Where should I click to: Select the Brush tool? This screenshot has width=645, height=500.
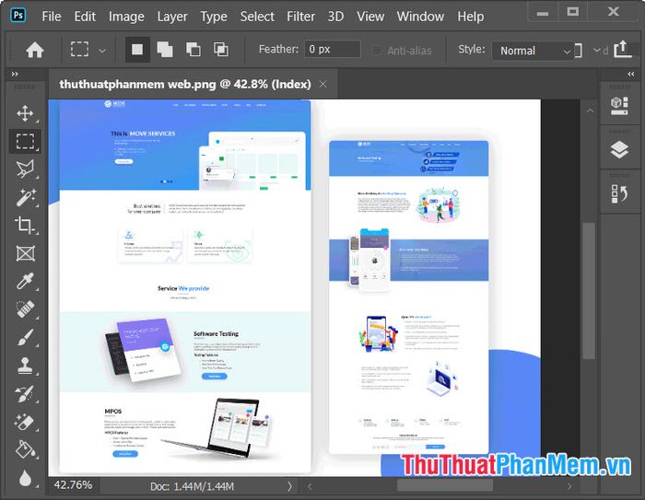(x=25, y=338)
